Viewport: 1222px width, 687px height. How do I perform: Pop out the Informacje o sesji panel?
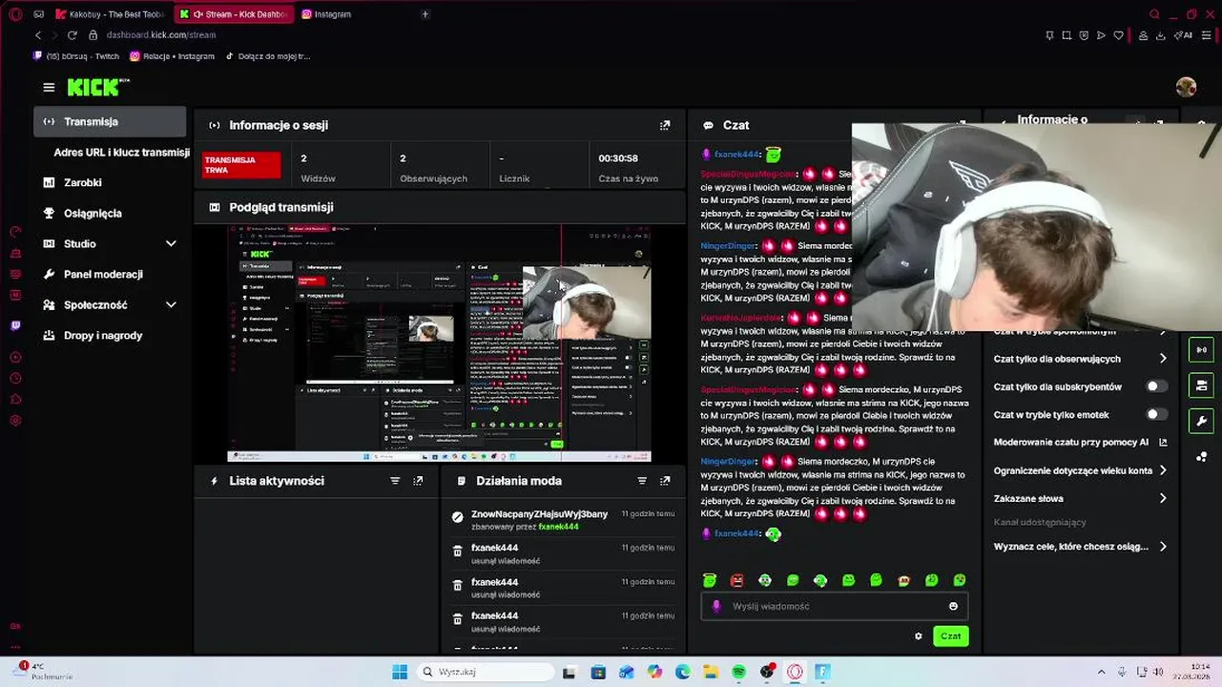[x=665, y=125]
